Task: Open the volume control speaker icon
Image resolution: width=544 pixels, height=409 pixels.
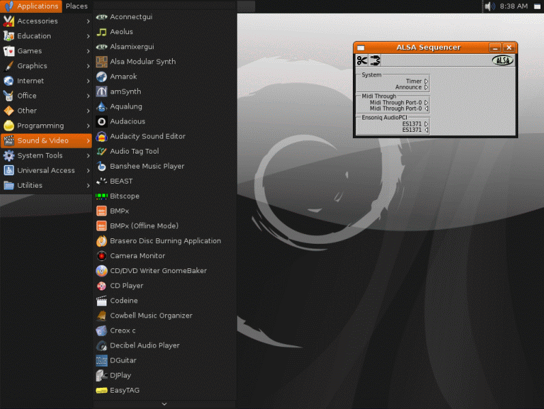Action: point(489,6)
